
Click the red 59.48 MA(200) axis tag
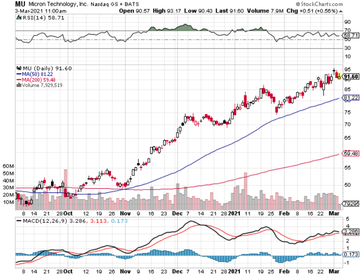tap(351, 153)
